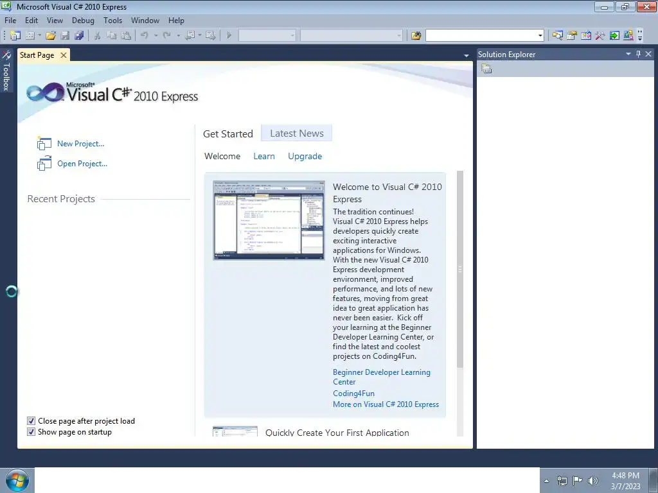The image size is (658, 493).
Task: Click the Cut scissors icon
Action: click(97, 36)
